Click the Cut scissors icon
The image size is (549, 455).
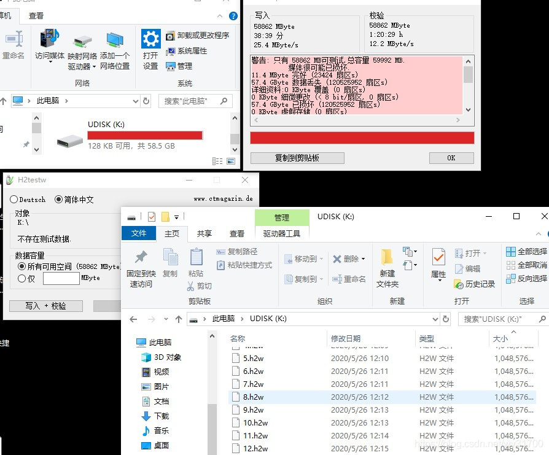click(190, 286)
